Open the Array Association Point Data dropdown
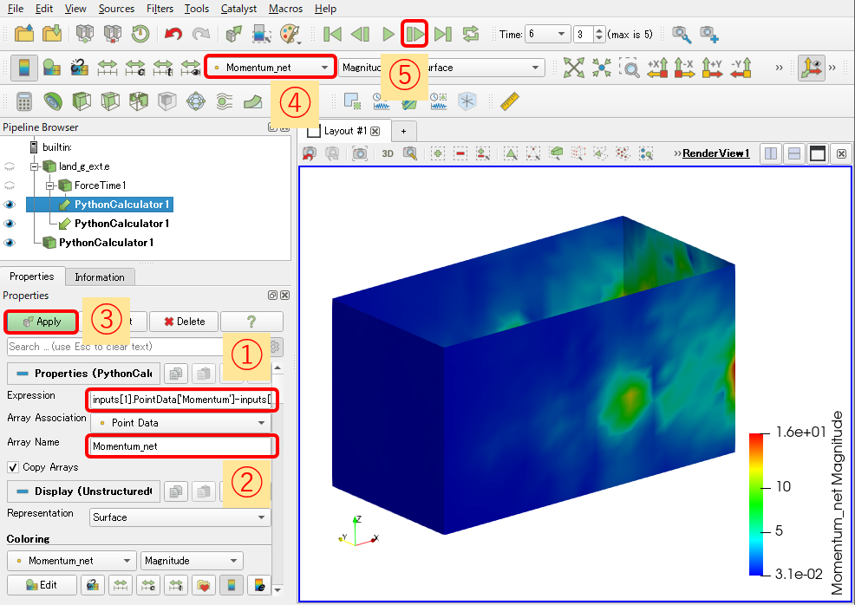855x605 pixels. tap(181, 423)
